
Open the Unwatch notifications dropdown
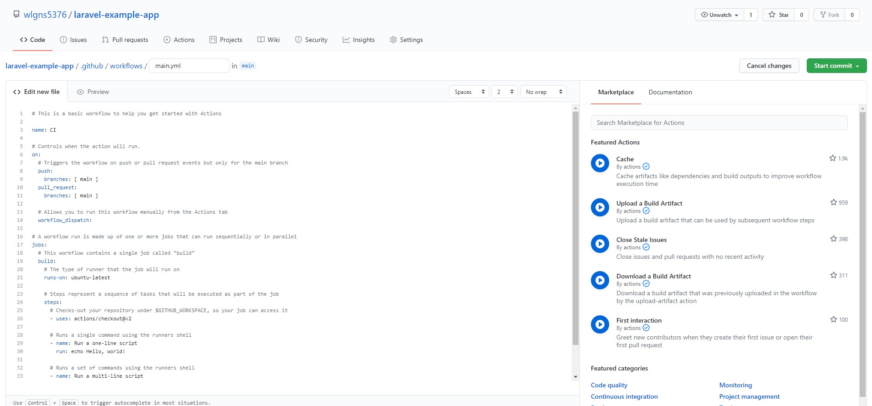point(720,15)
